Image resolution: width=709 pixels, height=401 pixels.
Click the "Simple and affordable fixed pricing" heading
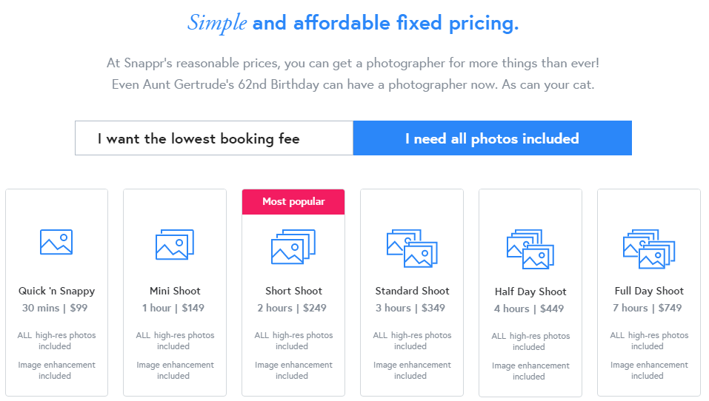(353, 23)
